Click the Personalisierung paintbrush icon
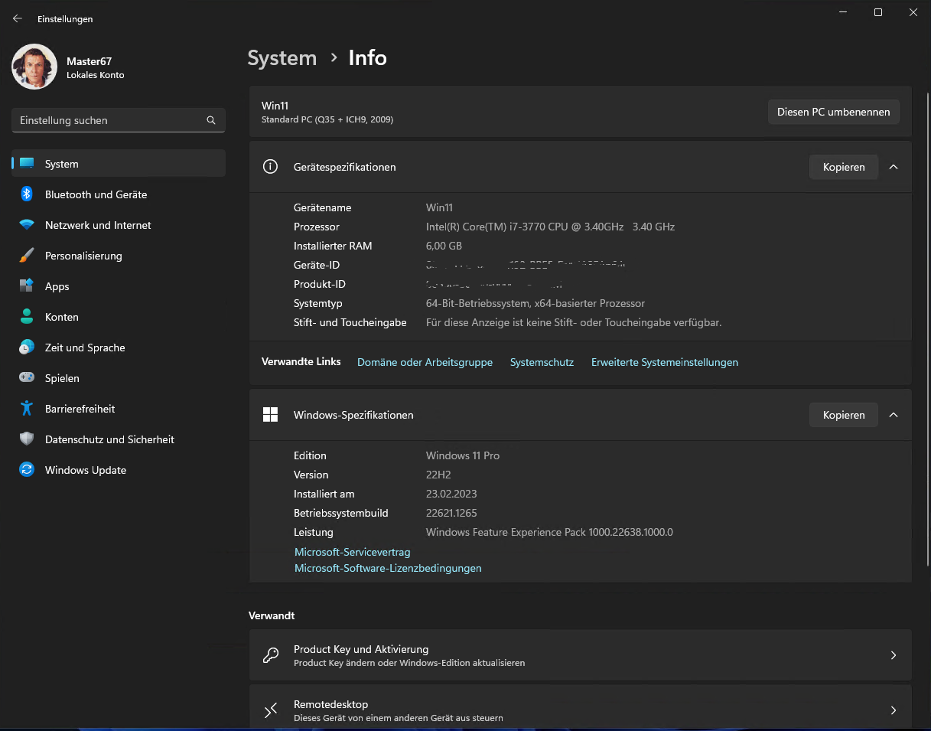 coord(27,256)
